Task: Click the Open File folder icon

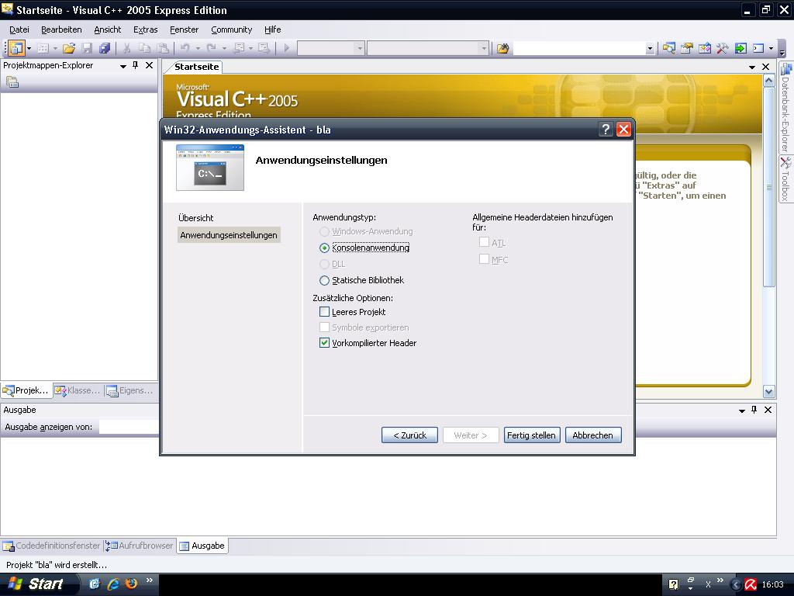Action: coord(69,48)
